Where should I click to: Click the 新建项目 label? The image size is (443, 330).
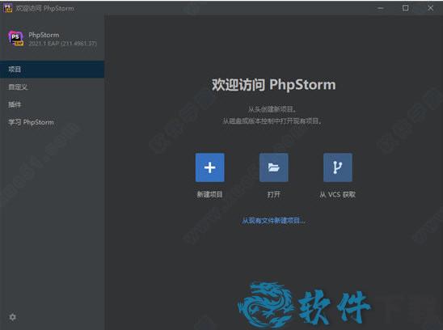click(209, 194)
